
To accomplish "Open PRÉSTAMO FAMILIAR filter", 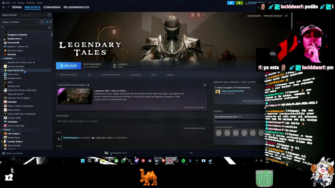I will pyautogui.click(x=273, y=16).
